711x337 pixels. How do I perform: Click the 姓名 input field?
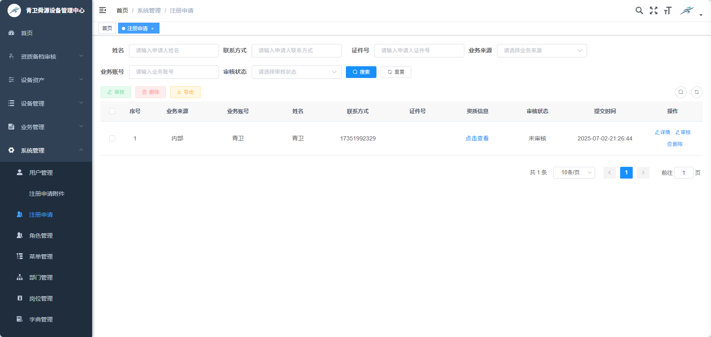(174, 51)
